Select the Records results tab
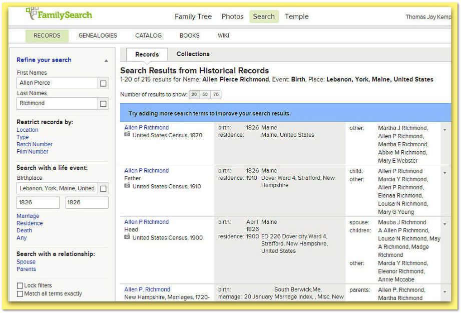 [147, 55]
